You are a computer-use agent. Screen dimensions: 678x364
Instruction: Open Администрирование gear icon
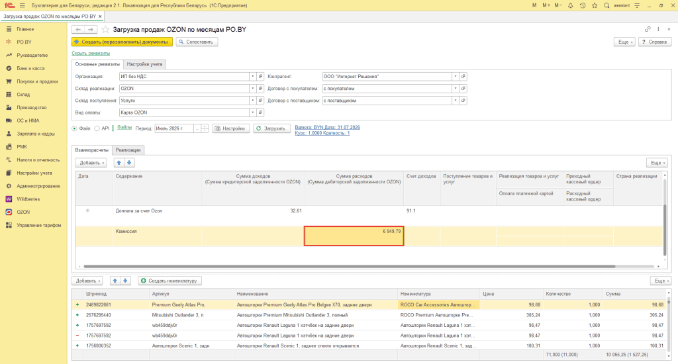(9, 186)
